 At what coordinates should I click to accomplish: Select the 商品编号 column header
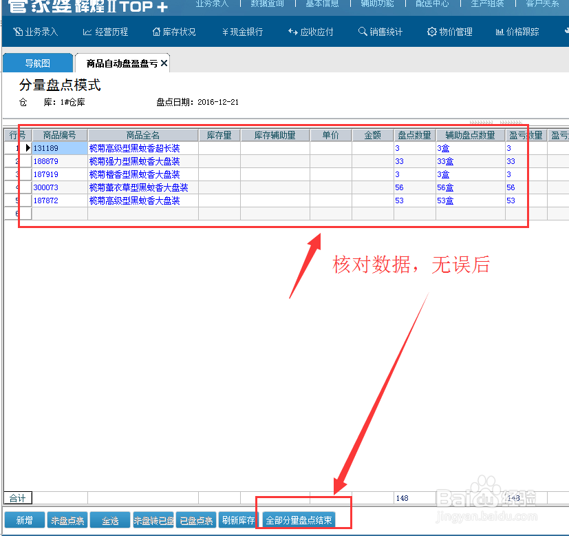point(59,134)
